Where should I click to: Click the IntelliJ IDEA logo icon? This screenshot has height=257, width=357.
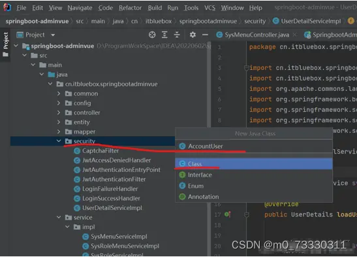tap(7, 8)
